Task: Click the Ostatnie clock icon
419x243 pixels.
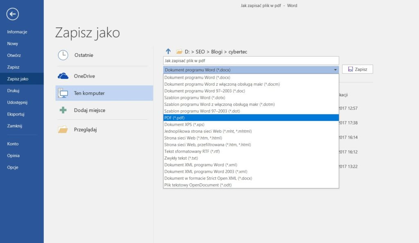Action: (63, 55)
